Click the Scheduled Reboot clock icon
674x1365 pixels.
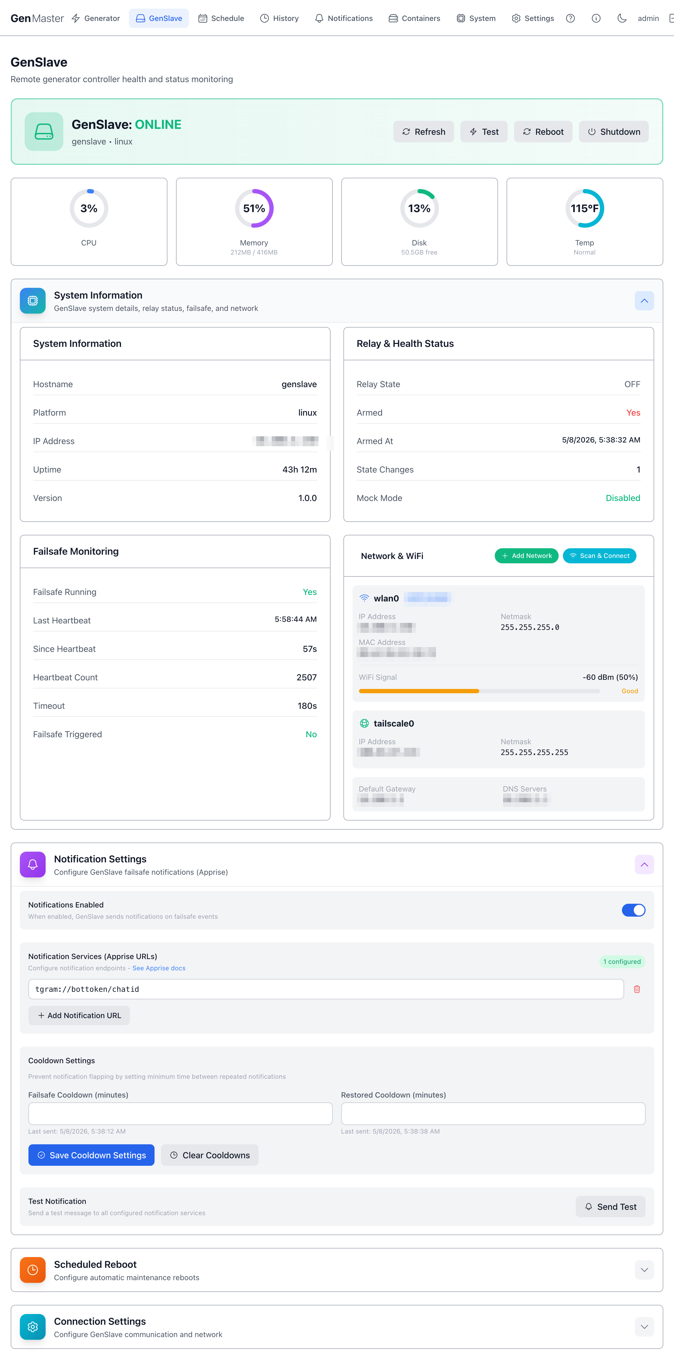tap(33, 1270)
